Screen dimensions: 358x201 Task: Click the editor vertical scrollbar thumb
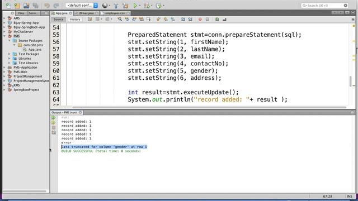tap(351, 81)
